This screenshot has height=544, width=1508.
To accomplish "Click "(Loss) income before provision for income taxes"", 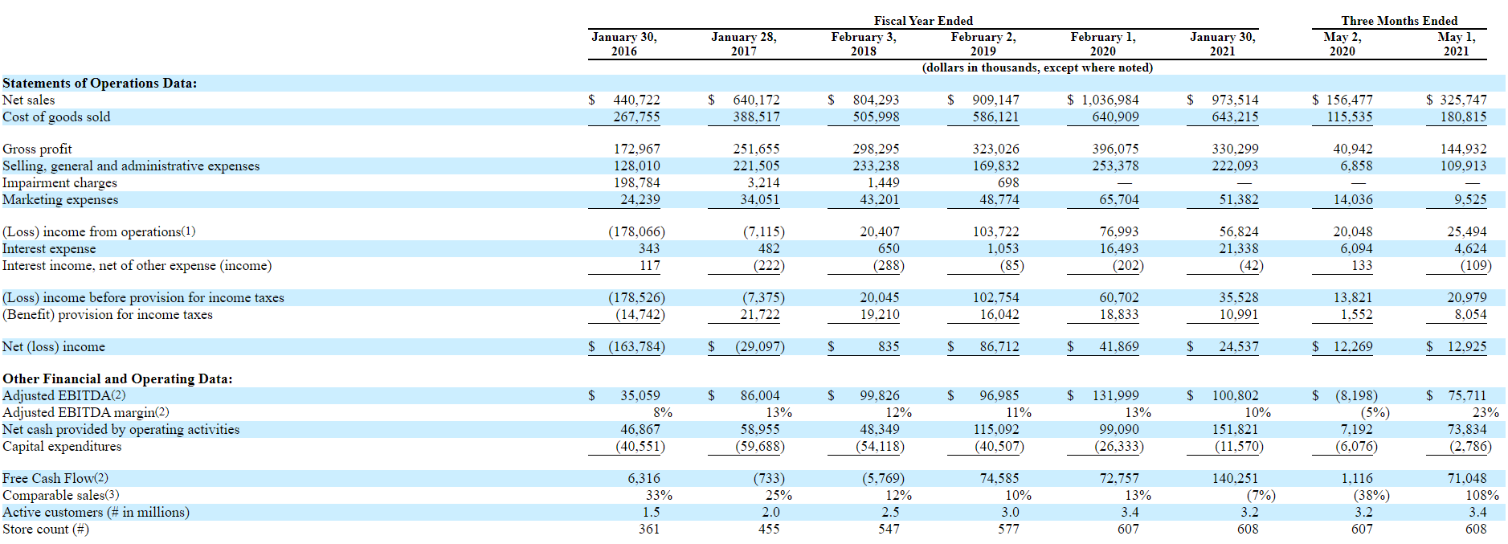I will 144,297.
